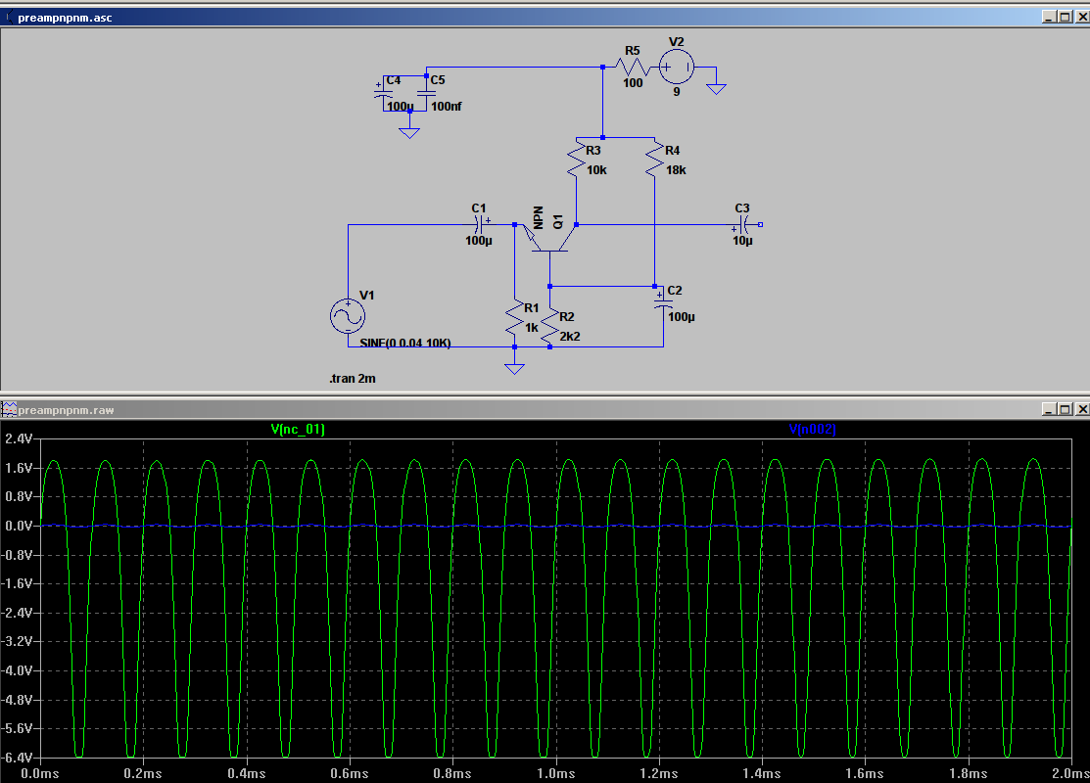This screenshot has height=783, width=1090.
Task: Click the .tran 2m simulation directive
Action: [x=353, y=379]
